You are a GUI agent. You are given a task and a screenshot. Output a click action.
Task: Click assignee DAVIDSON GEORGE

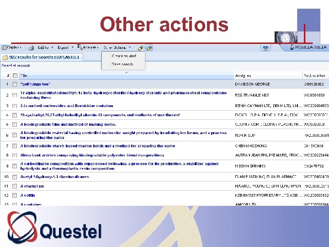252,84
